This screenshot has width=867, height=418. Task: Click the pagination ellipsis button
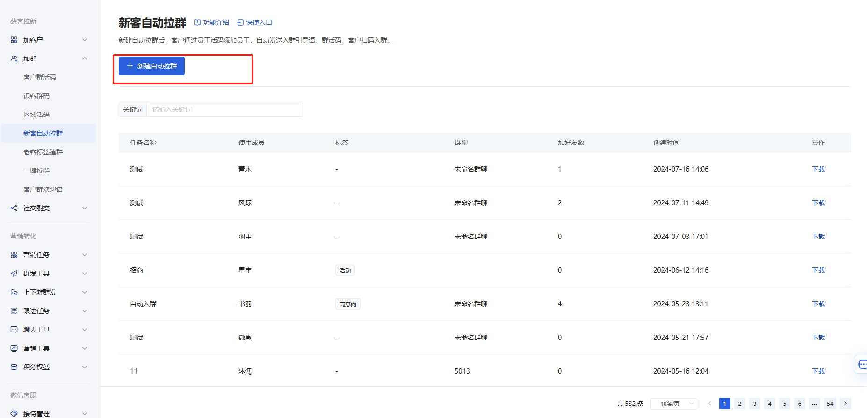point(815,404)
